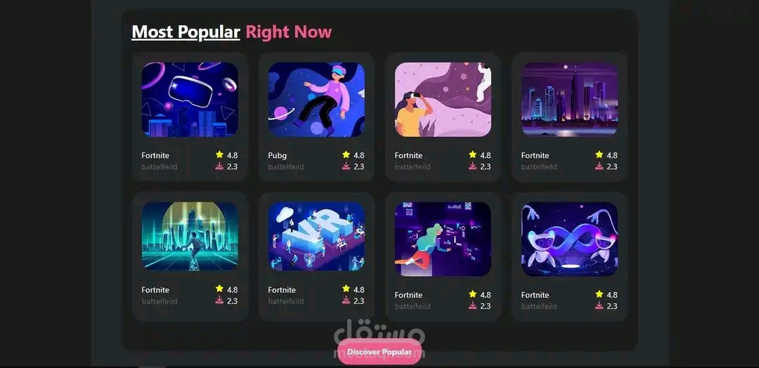Click the download icon under the night skyline card
Screen dimensions: 759x368
(x=599, y=166)
